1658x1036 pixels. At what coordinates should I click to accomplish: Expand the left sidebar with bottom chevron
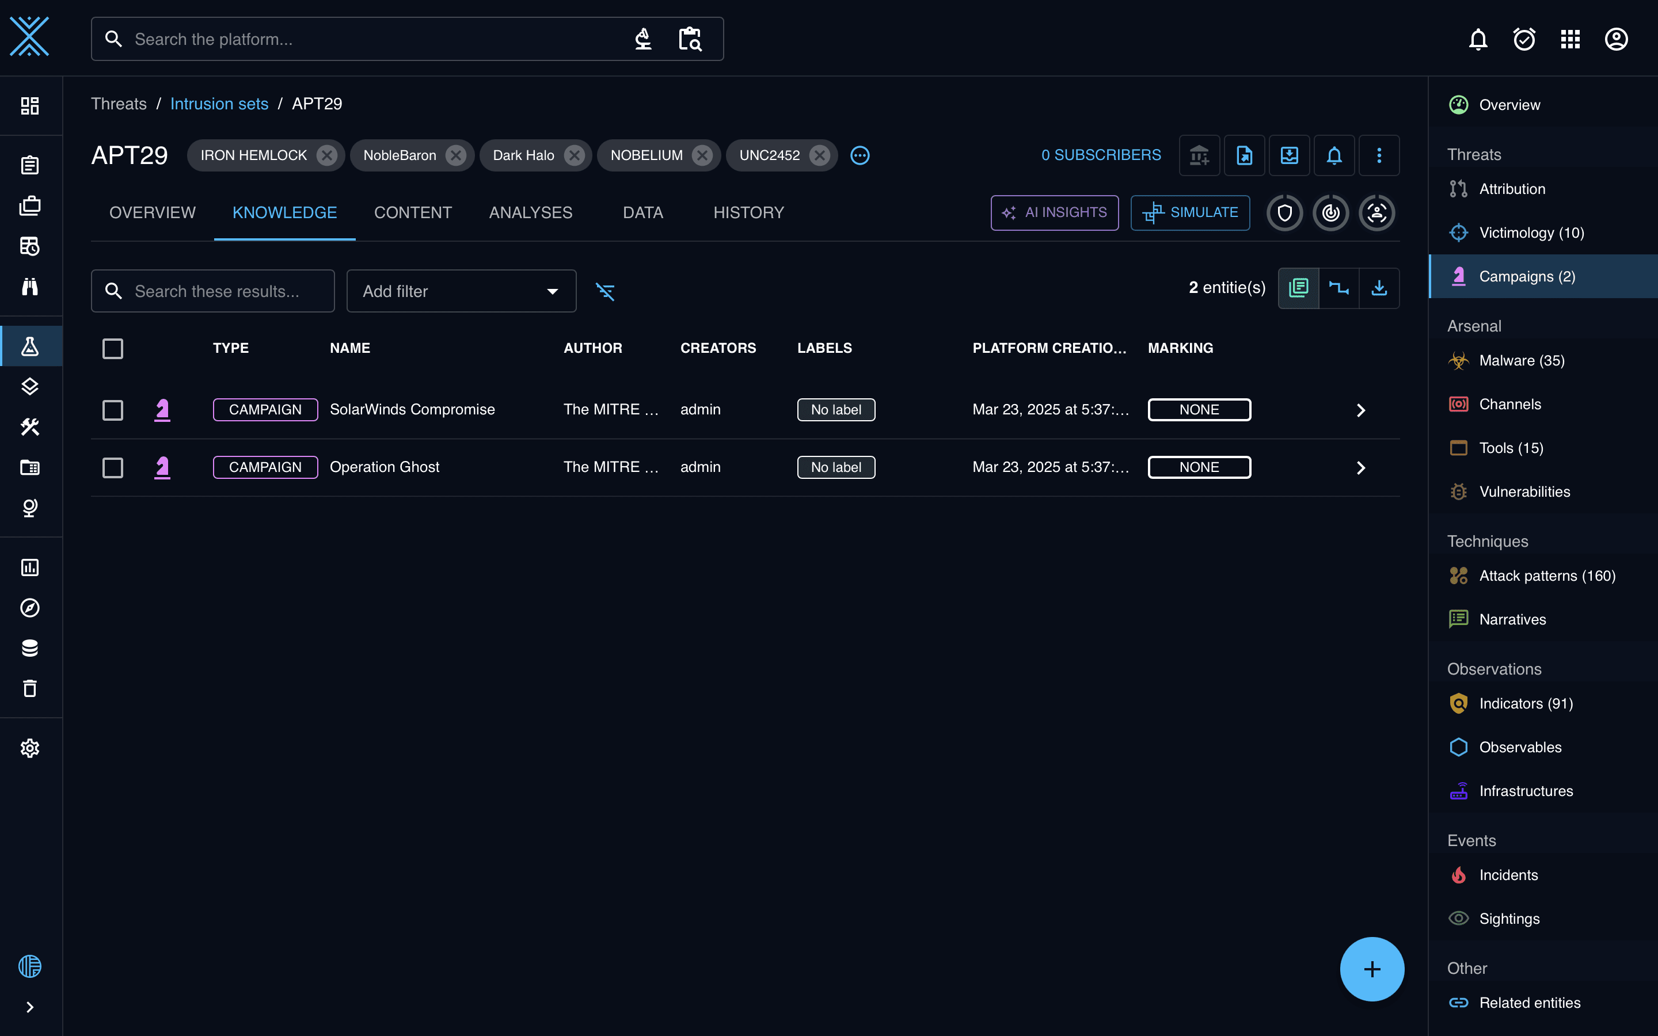29,1007
